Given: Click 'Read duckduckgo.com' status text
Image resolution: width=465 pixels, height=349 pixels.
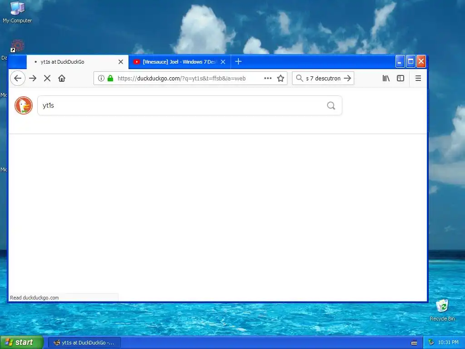Looking at the screenshot, I should coord(35,298).
